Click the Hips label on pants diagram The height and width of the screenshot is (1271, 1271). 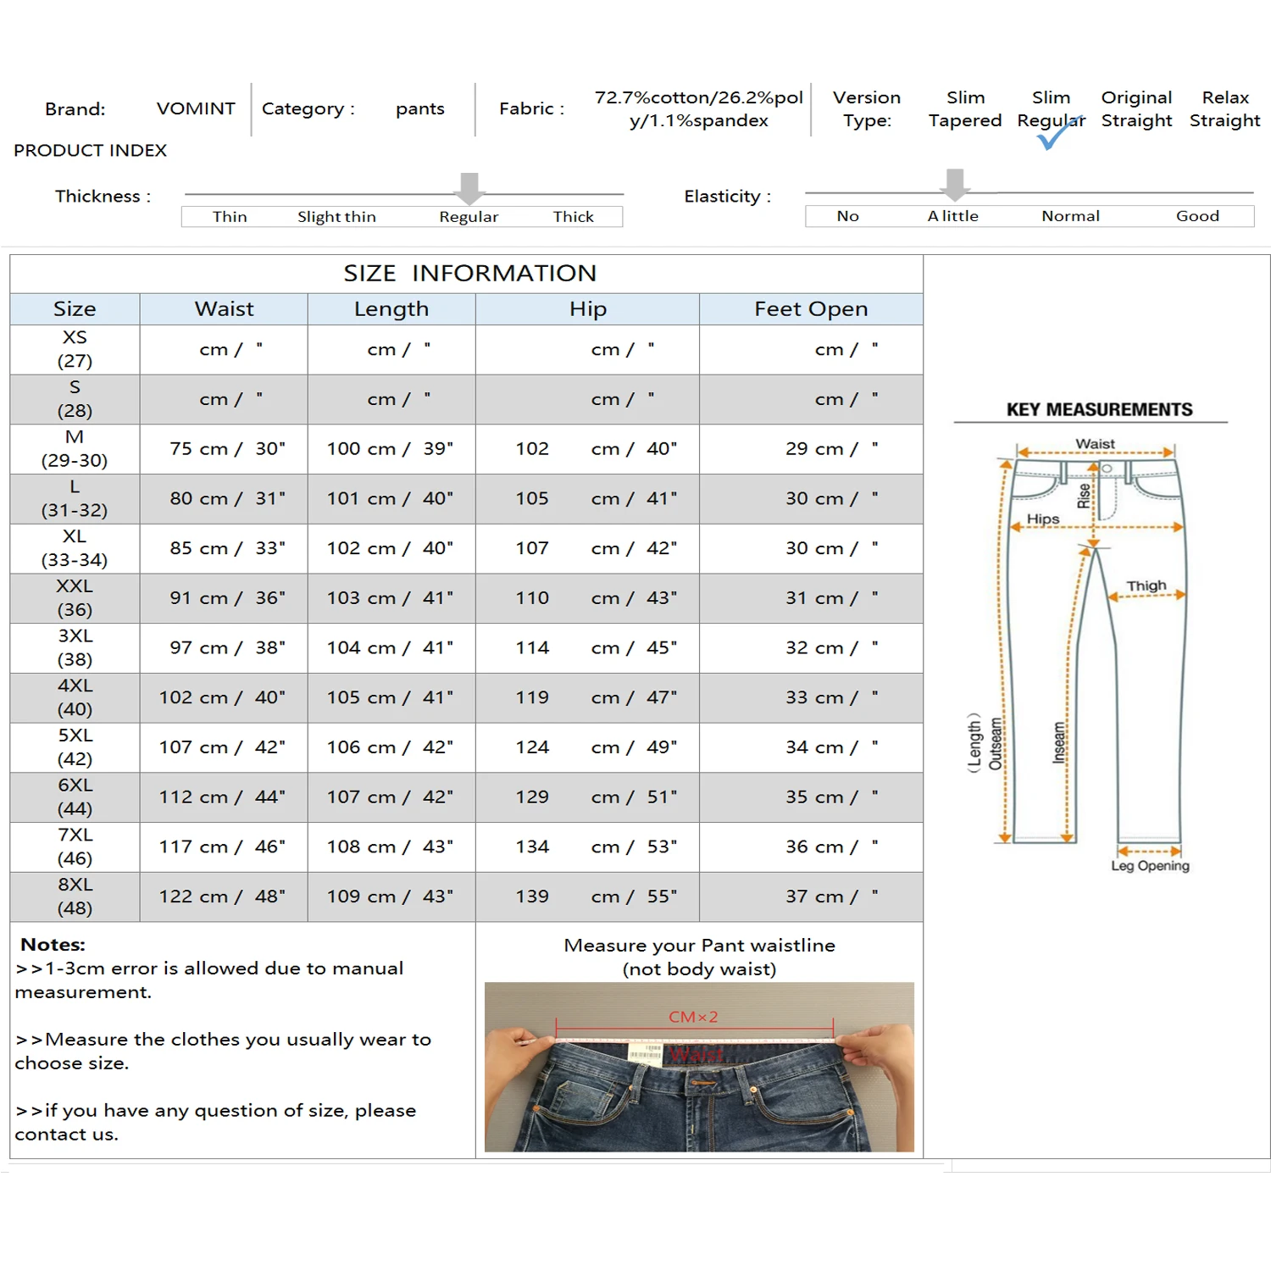tap(1043, 519)
